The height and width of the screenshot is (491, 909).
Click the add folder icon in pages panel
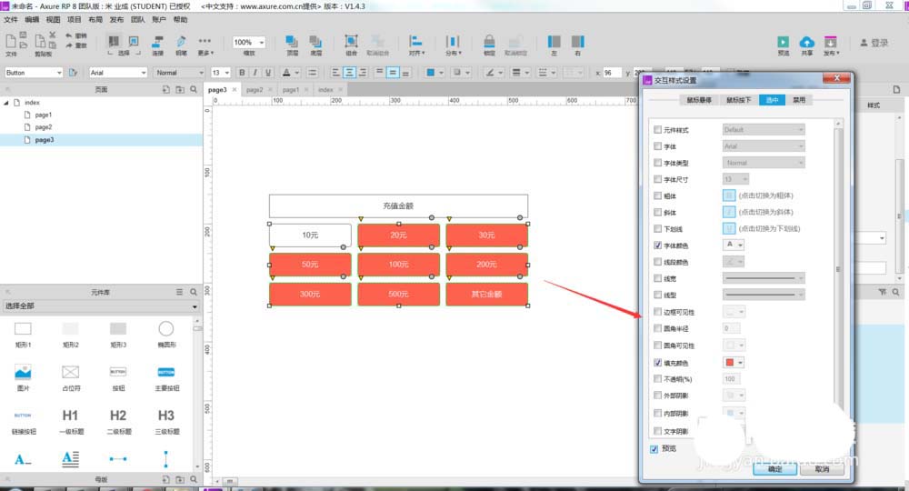[180, 89]
